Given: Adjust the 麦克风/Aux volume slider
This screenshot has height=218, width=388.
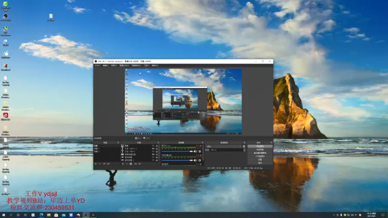Looking at the screenshot, I should [x=177, y=151].
